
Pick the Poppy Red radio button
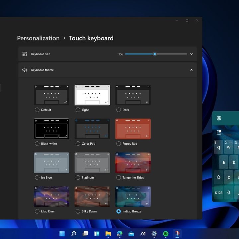point(119,144)
